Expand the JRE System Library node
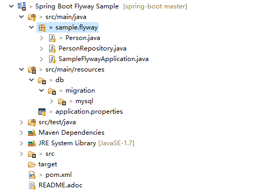 22,143
